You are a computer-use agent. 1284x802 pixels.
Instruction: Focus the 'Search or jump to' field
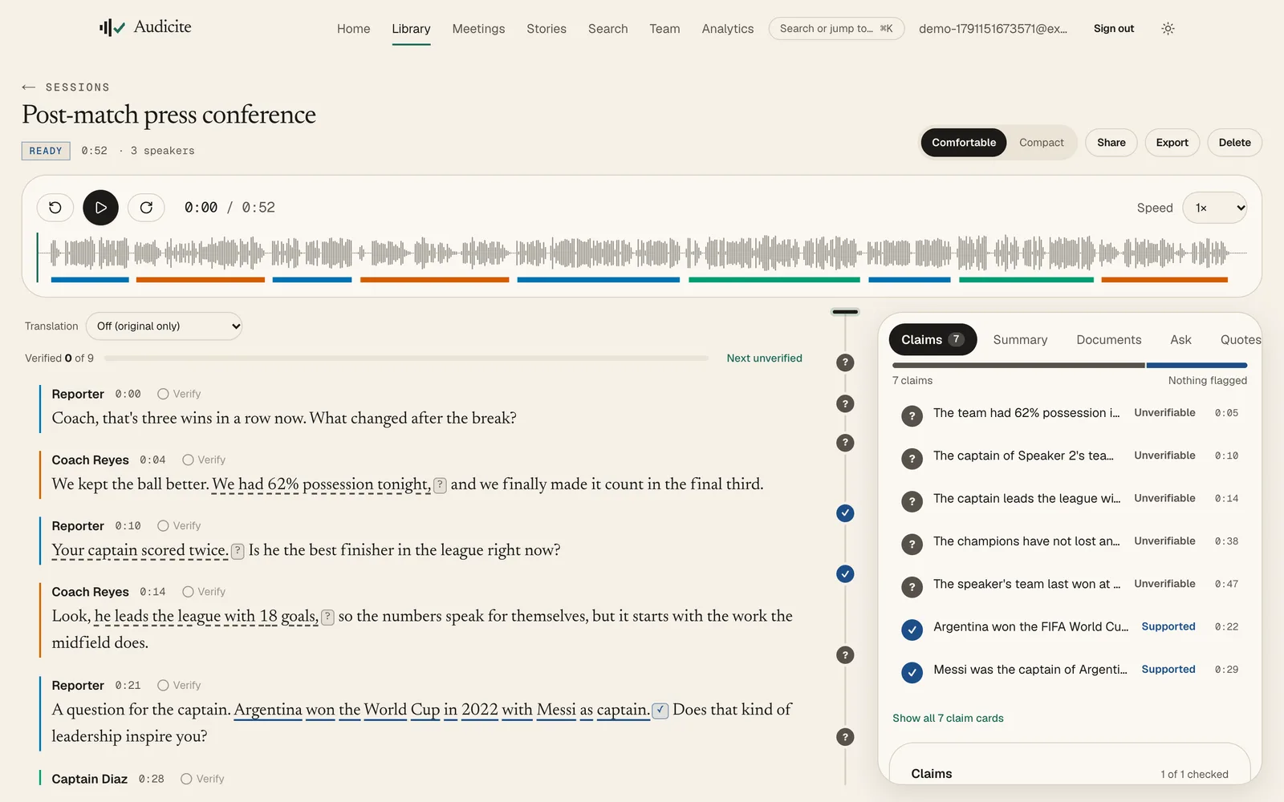tap(836, 29)
